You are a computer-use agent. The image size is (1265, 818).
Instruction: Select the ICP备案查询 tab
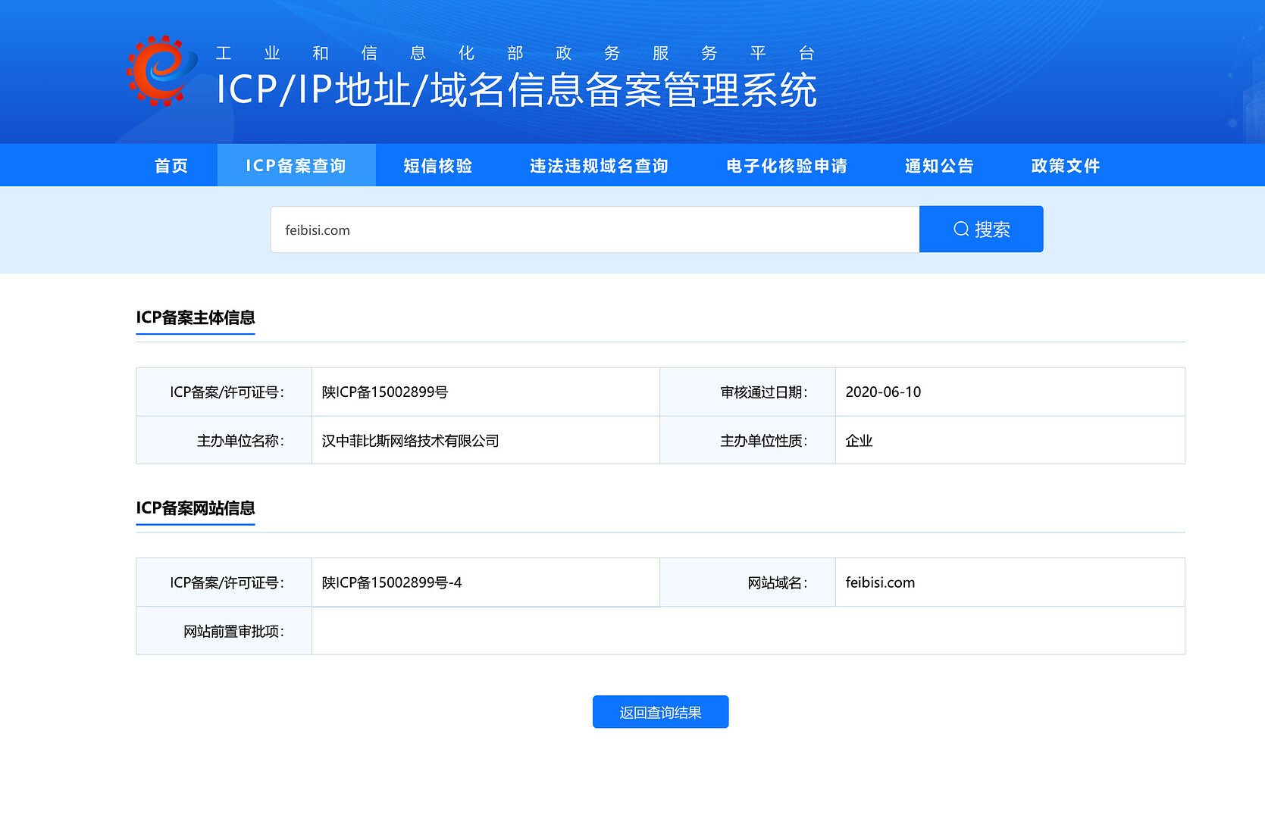tap(296, 166)
